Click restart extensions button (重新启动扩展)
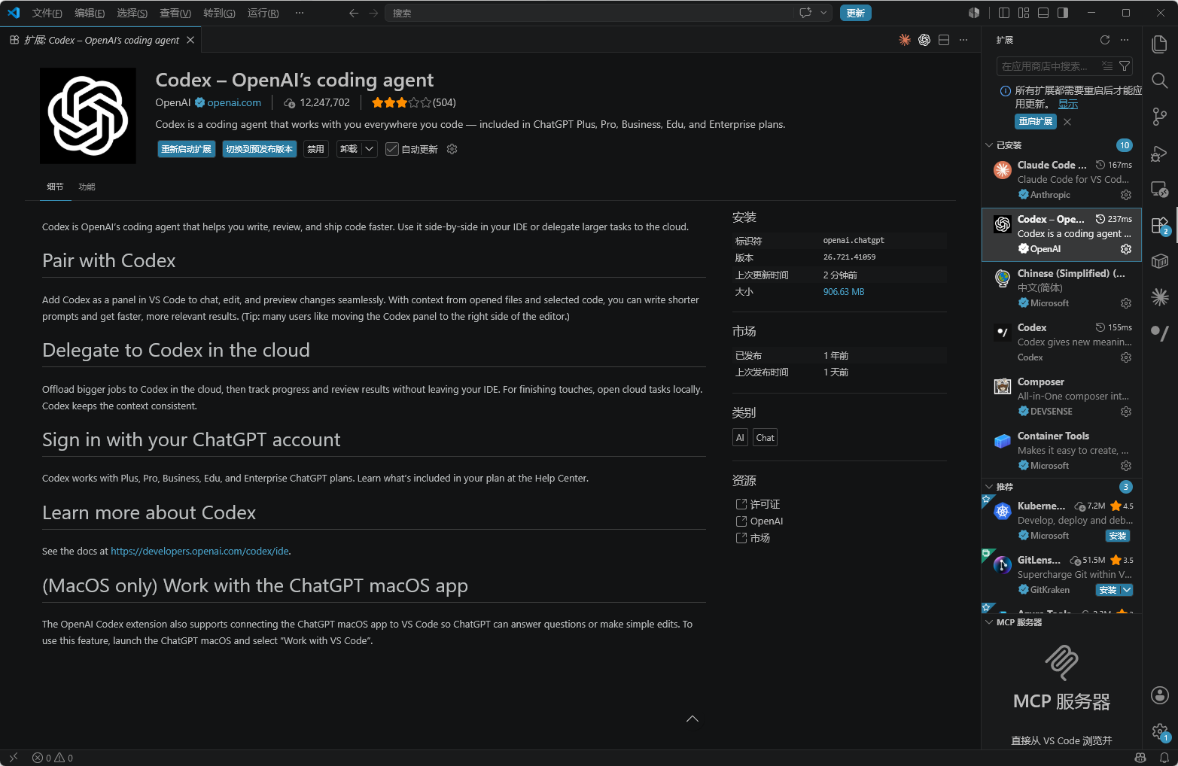Viewport: 1178px width, 766px height. pyautogui.click(x=186, y=149)
